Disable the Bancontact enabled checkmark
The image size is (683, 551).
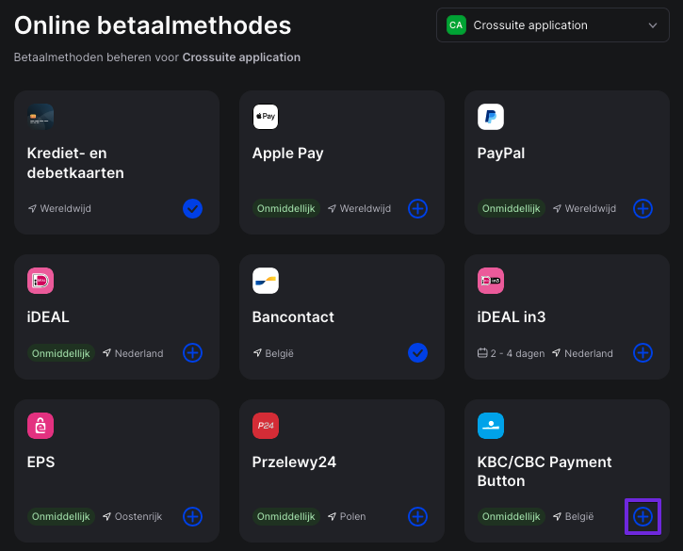pos(417,353)
